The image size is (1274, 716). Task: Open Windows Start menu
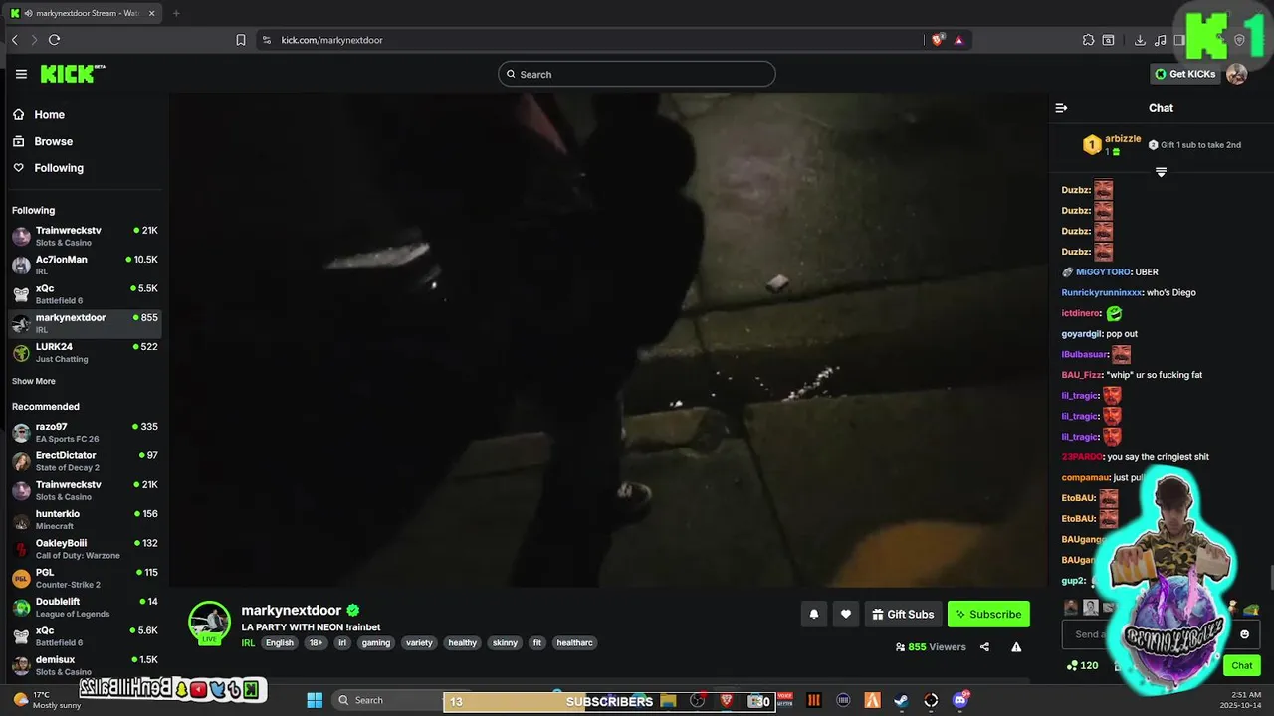pyautogui.click(x=315, y=700)
